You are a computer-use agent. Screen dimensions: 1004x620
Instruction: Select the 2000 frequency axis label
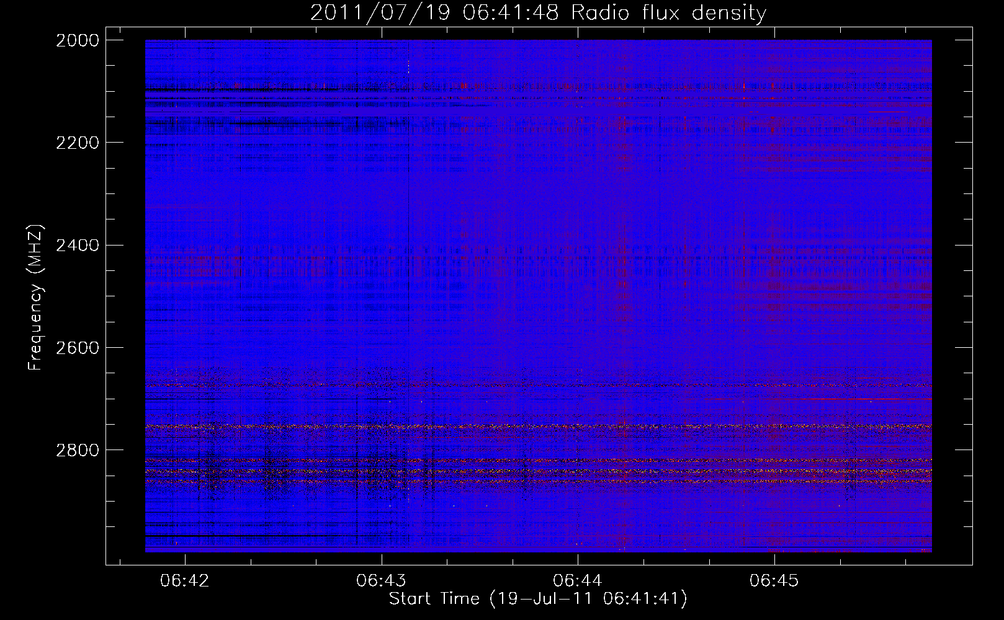[x=78, y=40]
